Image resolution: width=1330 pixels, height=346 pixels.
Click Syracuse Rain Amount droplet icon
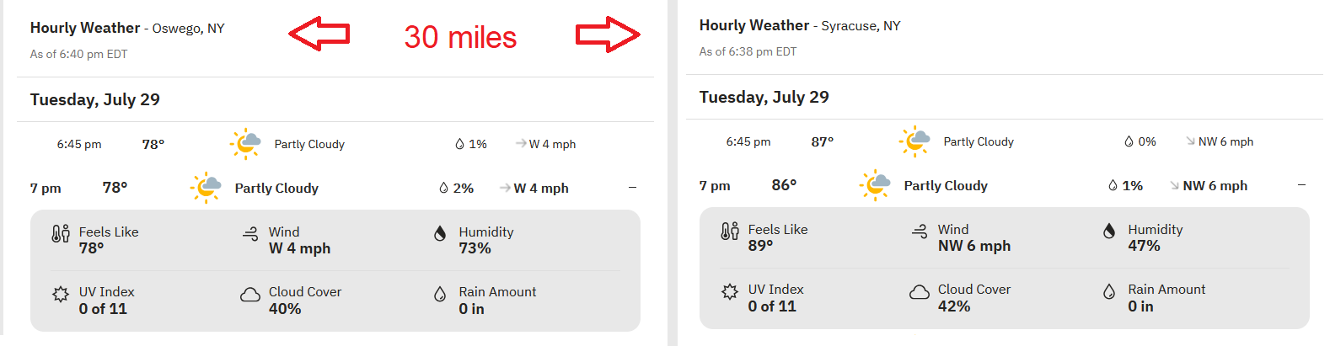(x=1109, y=291)
